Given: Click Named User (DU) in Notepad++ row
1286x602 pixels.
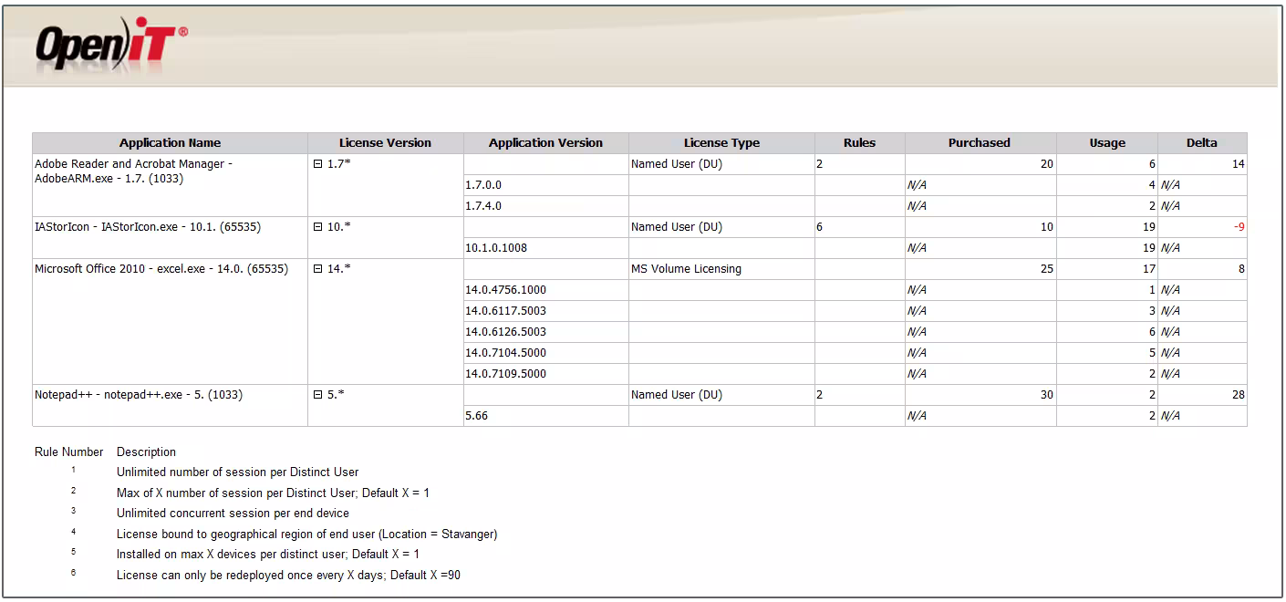Looking at the screenshot, I should tap(677, 395).
